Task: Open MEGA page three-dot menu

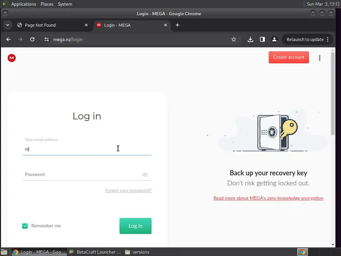Action: pos(319,58)
